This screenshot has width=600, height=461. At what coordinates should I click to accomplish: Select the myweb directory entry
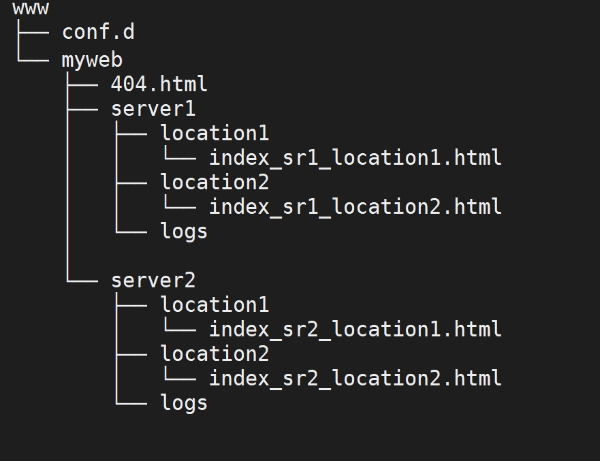(x=92, y=60)
